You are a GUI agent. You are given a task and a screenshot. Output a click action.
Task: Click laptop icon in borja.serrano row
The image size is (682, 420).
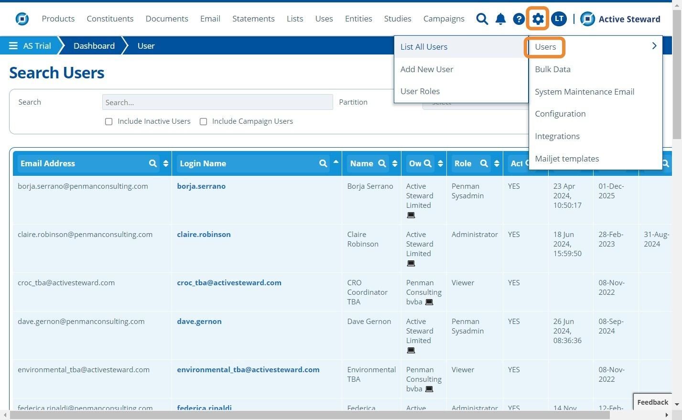point(411,215)
